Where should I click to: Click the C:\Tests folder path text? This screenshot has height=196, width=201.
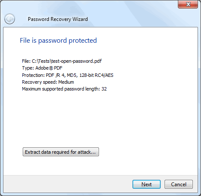pos(41,61)
